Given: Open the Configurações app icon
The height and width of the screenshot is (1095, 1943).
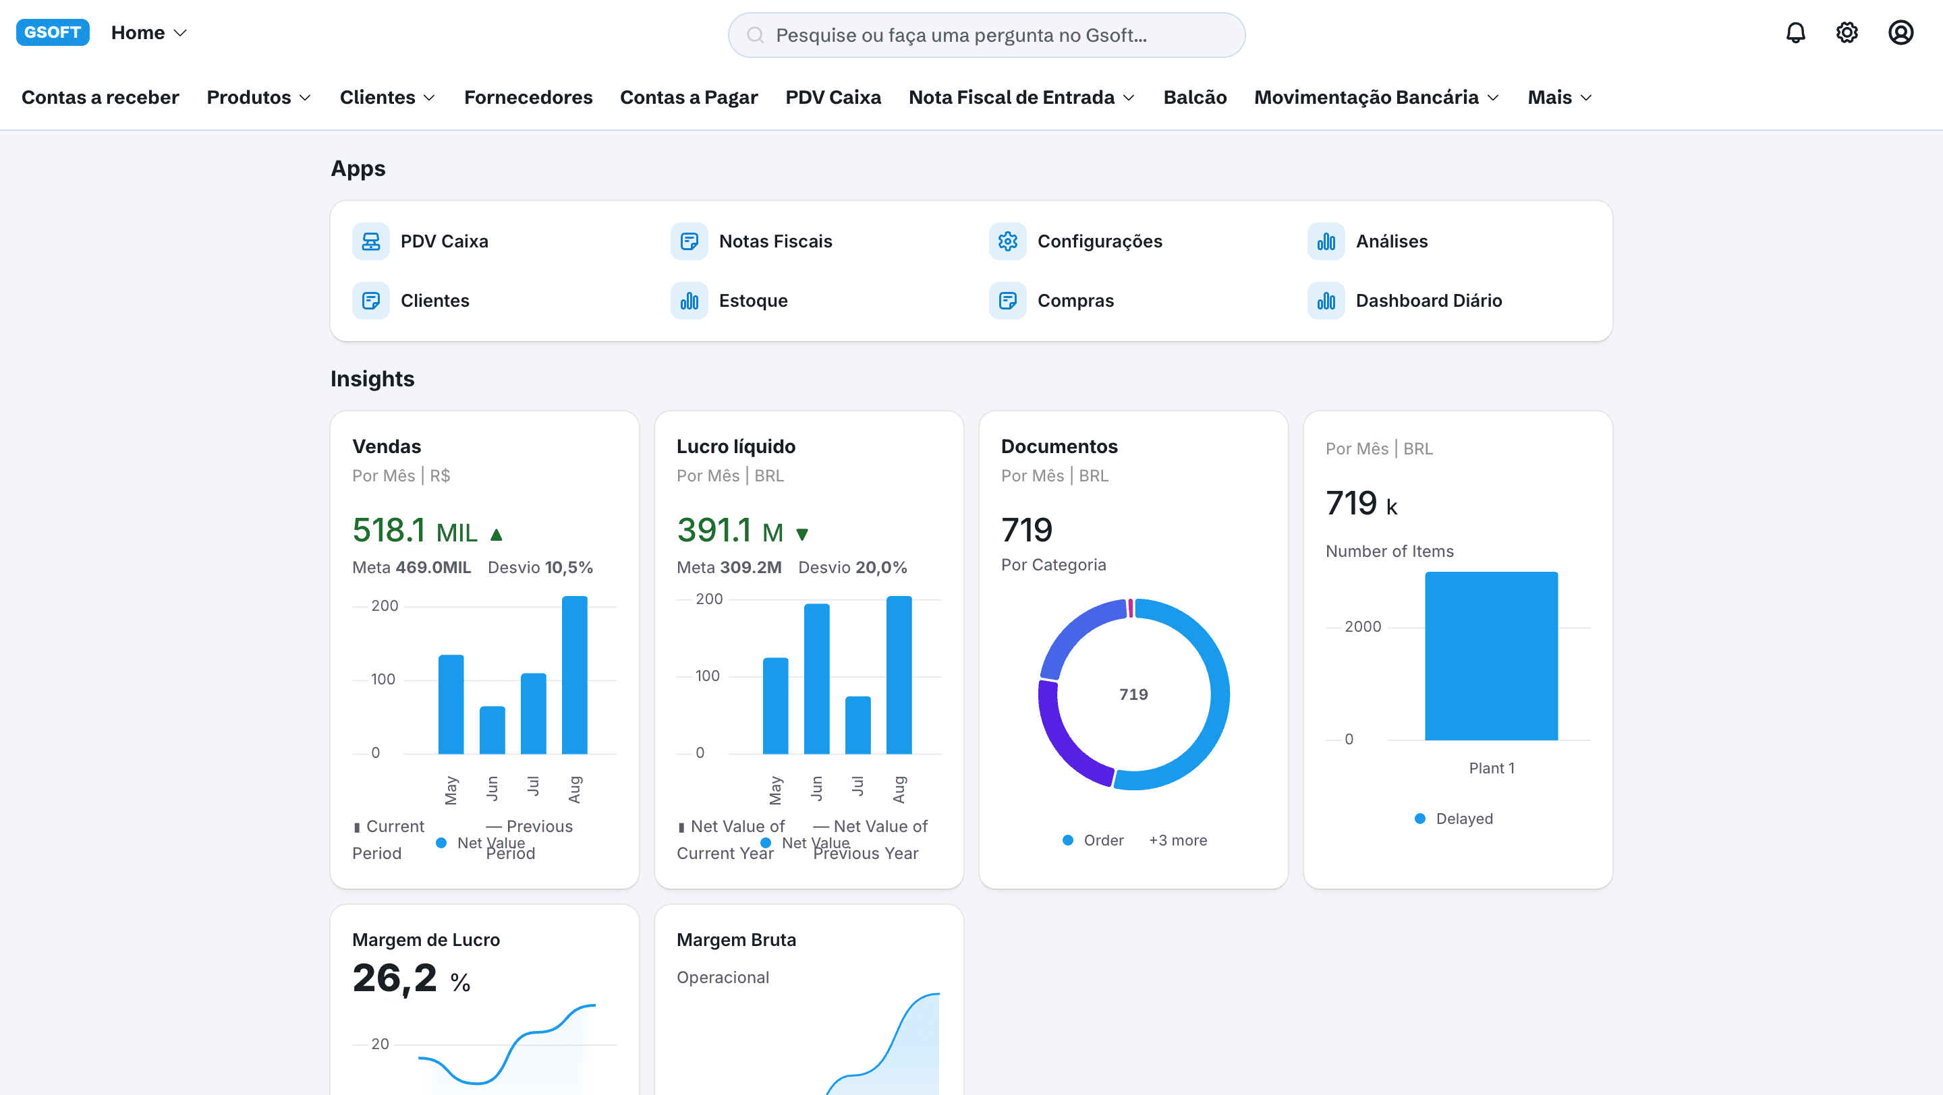Looking at the screenshot, I should (1007, 241).
